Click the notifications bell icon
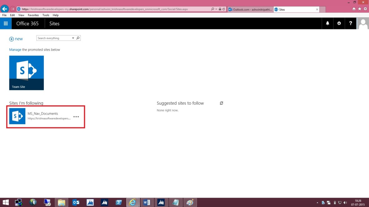The width and height of the screenshot is (369, 207). (327, 23)
